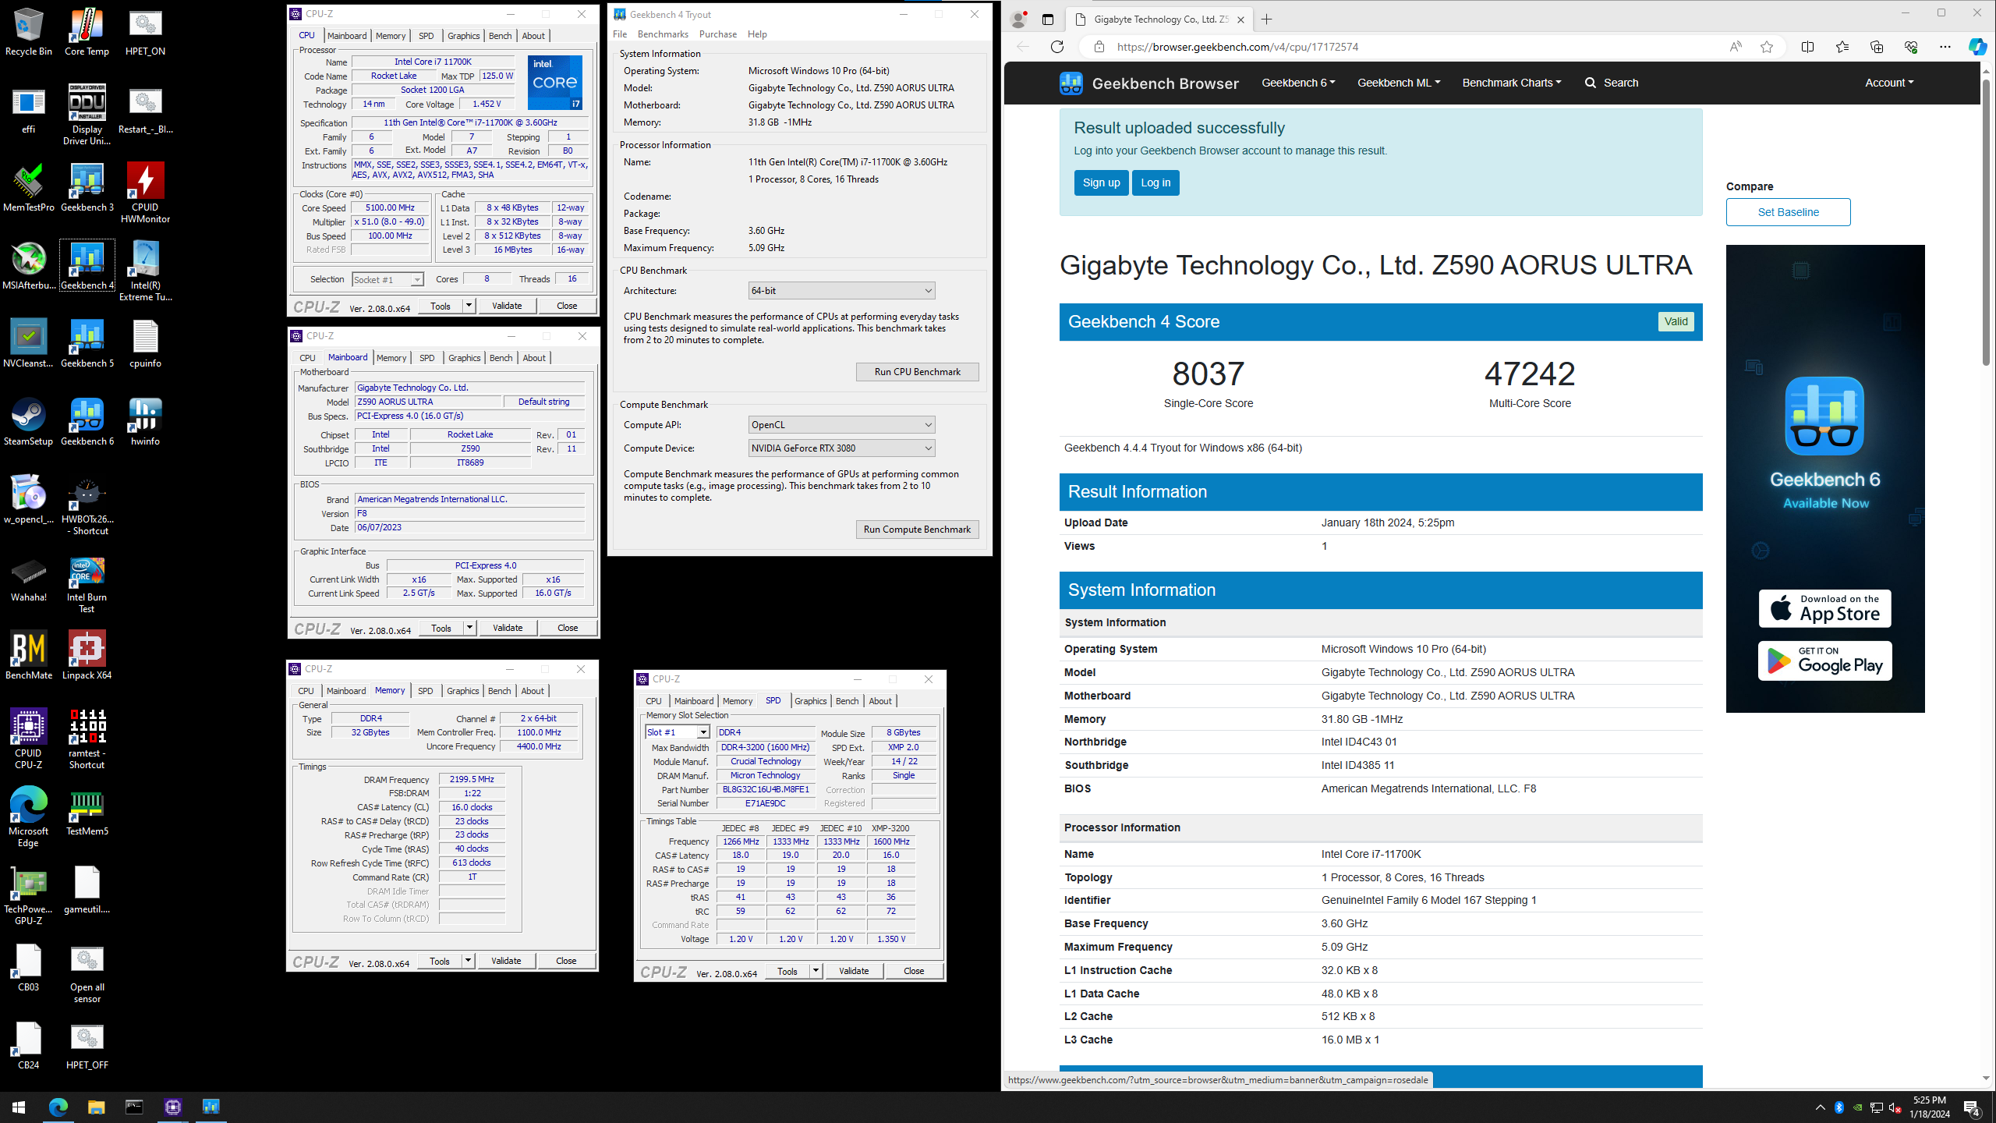
Task: Click Download on the App Store badge
Action: 1824,608
